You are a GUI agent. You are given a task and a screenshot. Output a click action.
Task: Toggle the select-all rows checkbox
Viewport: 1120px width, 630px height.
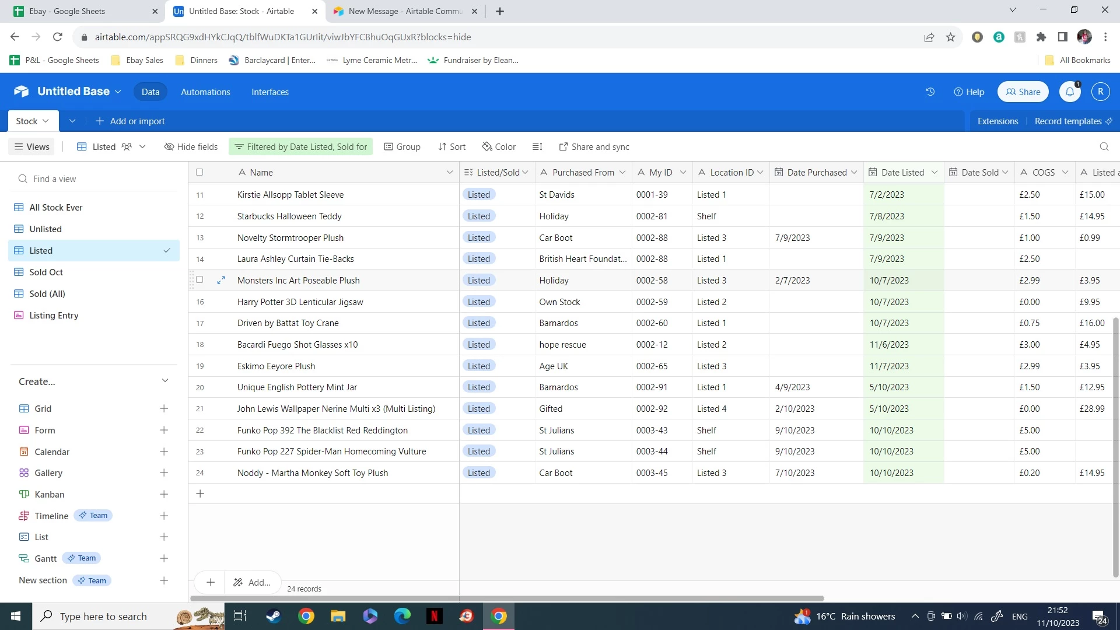pos(199,172)
